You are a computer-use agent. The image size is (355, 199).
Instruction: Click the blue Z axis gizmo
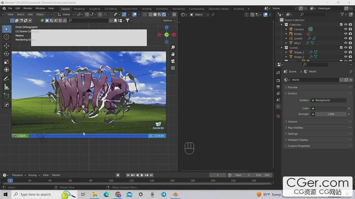coord(167,27)
